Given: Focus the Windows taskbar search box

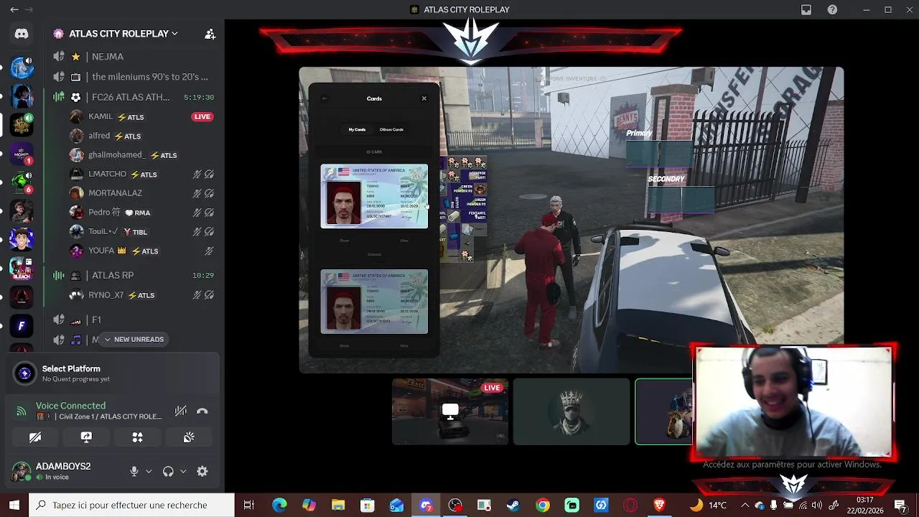Looking at the screenshot, I should tap(132, 505).
